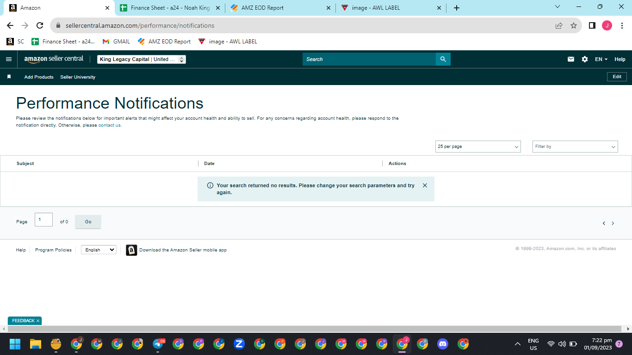Click the bookmark flag icon

[x=9, y=77]
